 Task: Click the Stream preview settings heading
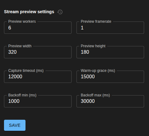[x=29, y=12]
